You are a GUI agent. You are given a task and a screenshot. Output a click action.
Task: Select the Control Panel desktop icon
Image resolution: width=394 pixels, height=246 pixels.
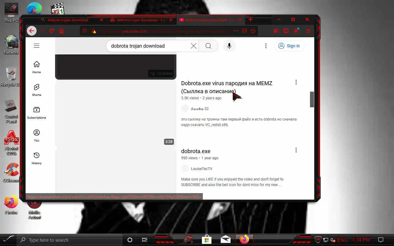point(11,111)
